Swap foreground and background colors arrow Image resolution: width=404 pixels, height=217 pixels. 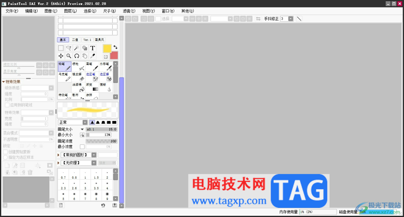click(116, 47)
